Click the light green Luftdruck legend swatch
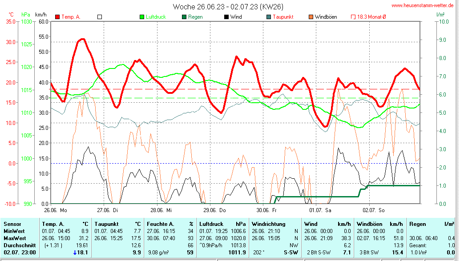The height and width of the screenshot is (261, 460). (142, 17)
